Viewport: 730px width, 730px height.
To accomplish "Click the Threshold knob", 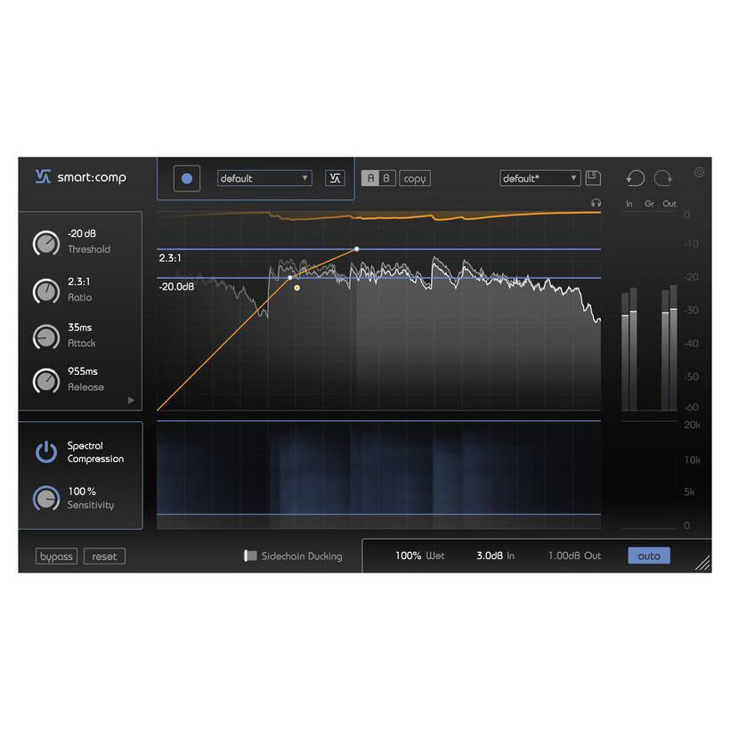I will click(46, 243).
